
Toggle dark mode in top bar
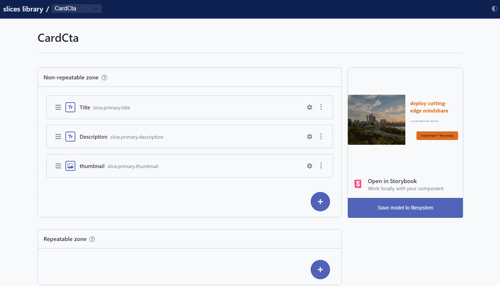pyautogui.click(x=495, y=9)
